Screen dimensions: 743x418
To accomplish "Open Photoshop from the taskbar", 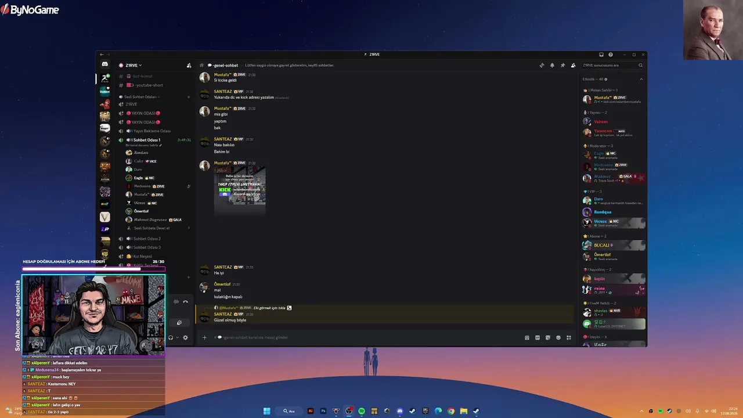I will tap(323, 411).
